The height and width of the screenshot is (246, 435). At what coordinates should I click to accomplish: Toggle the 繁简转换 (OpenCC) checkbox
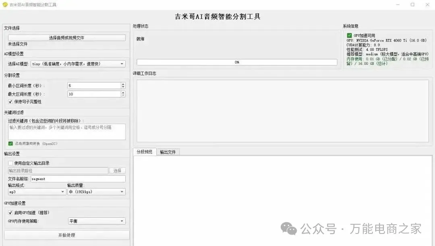tap(10, 144)
